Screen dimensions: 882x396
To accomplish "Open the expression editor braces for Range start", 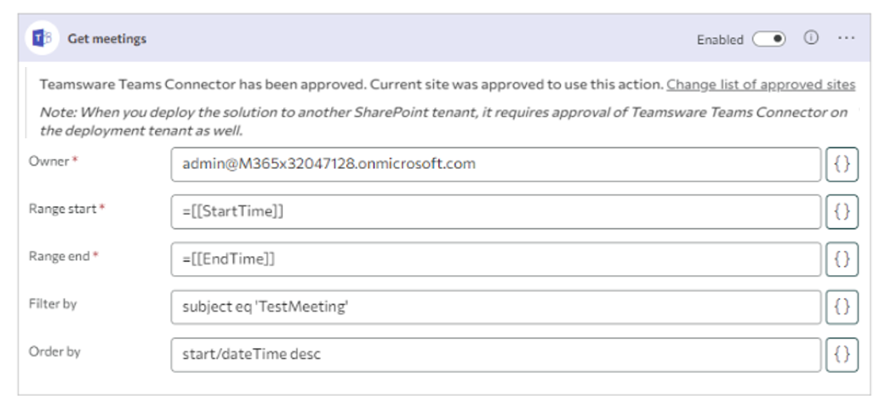I will pos(842,212).
